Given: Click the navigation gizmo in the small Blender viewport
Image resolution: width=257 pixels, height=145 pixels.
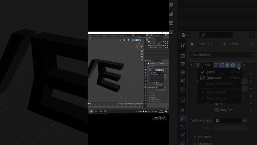Looking at the screenshot, I should tap(139, 46).
